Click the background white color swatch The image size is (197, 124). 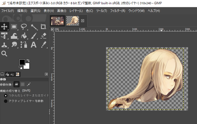click(27, 67)
